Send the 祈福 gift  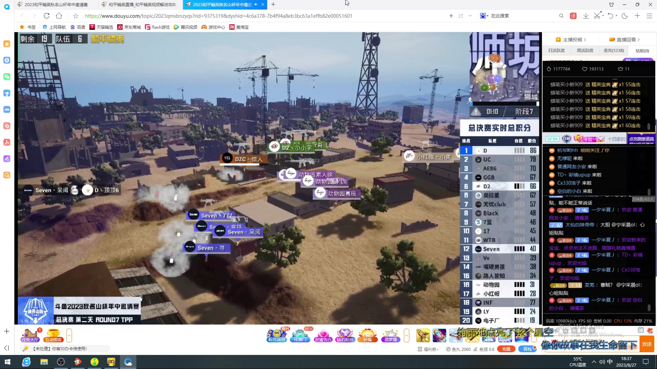click(x=368, y=335)
